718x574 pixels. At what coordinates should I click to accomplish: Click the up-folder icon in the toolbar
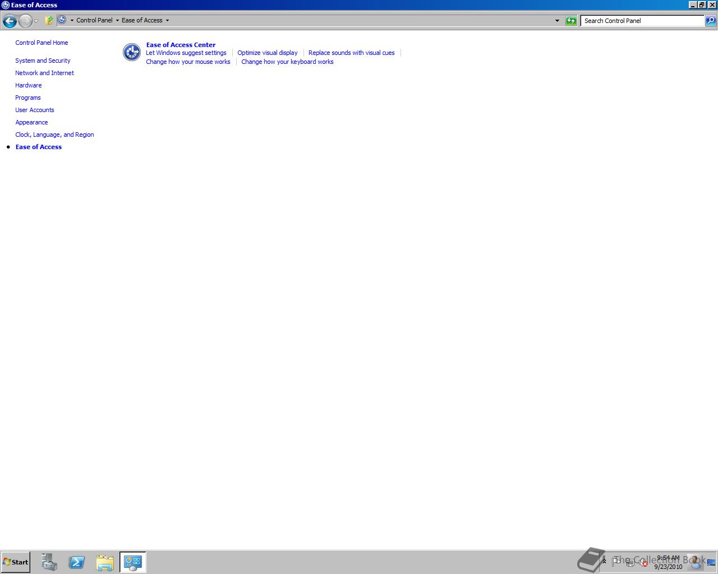(49, 21)
